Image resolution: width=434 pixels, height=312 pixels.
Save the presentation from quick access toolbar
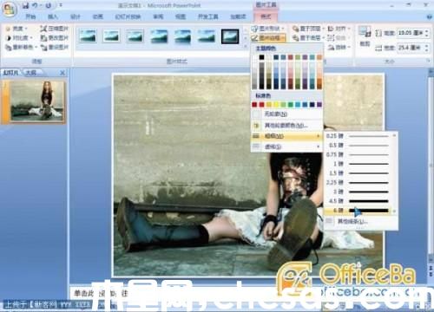25,5
